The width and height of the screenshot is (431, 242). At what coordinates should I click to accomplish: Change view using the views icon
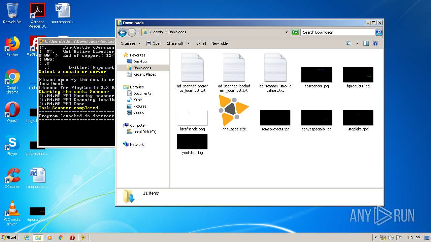coord(349,43)
